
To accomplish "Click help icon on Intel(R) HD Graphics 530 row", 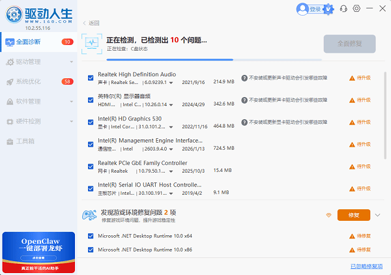I will point(244,123).
